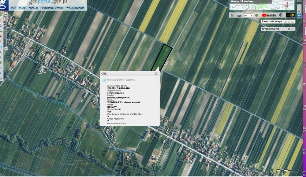Click the blue info icon in popup
The height and width of the screenshot is (177, 306).
click(104, 80)
